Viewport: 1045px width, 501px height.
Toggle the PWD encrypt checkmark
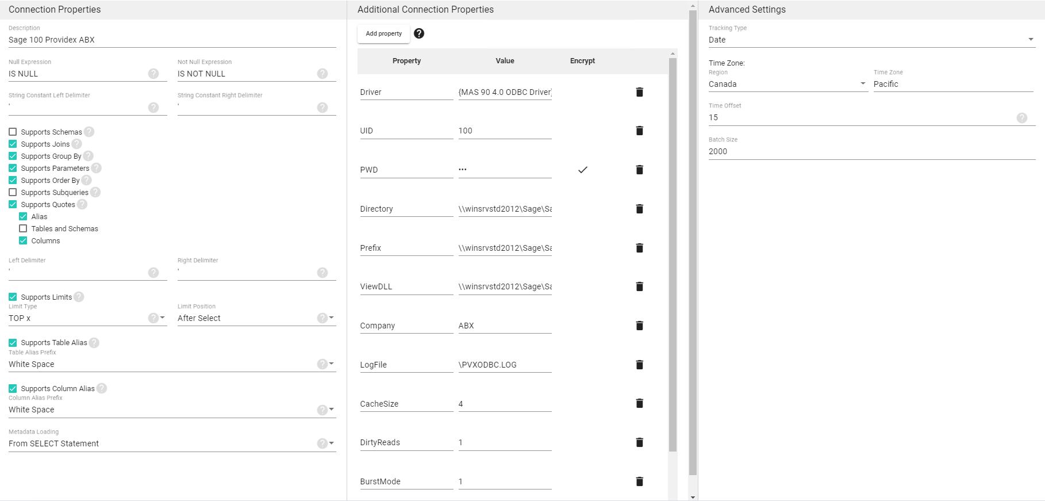tap(582, 170)
